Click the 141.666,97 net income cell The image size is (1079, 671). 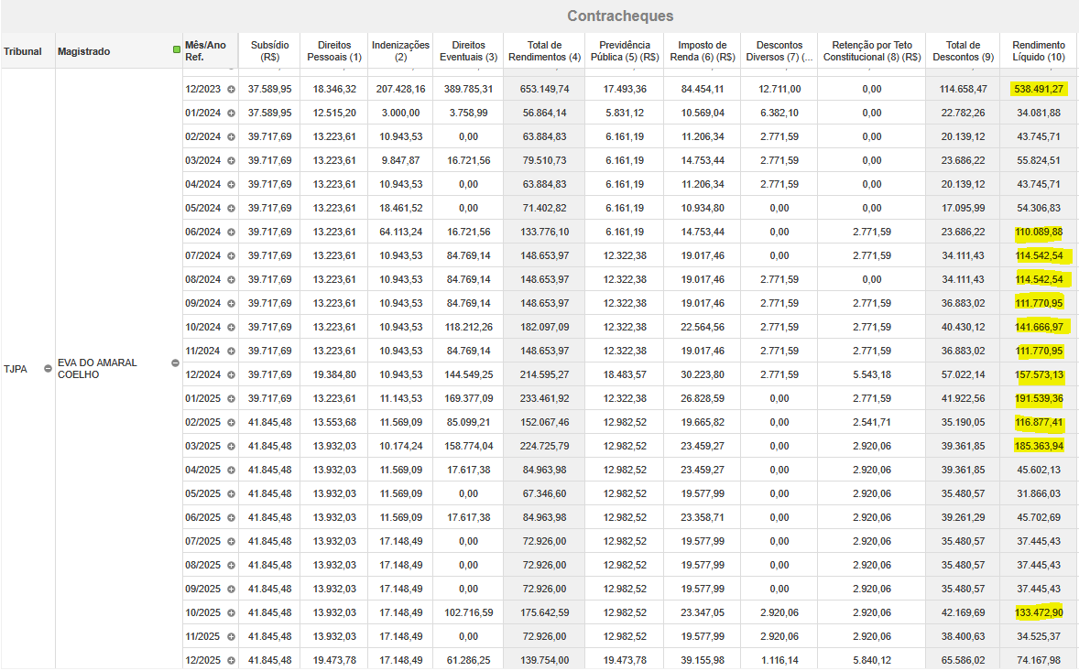(1039, 327)
